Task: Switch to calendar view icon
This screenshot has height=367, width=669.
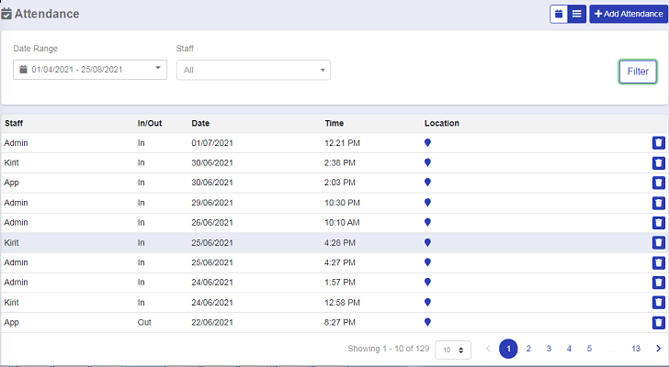Action: click(x=559, y=14)
